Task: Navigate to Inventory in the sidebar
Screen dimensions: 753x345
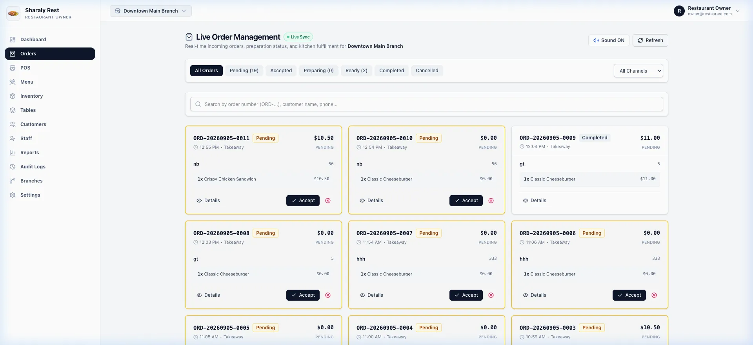Action: 50,96
